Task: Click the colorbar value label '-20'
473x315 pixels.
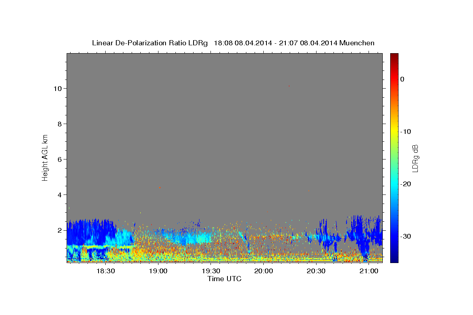Action: point(406,184)
